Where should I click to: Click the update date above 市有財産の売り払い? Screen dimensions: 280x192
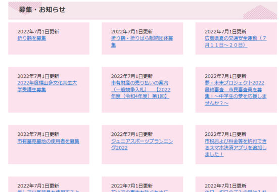[132, 76]
